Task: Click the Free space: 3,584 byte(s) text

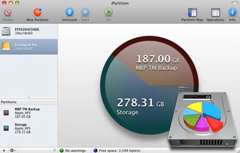Action: click(120, 151)
